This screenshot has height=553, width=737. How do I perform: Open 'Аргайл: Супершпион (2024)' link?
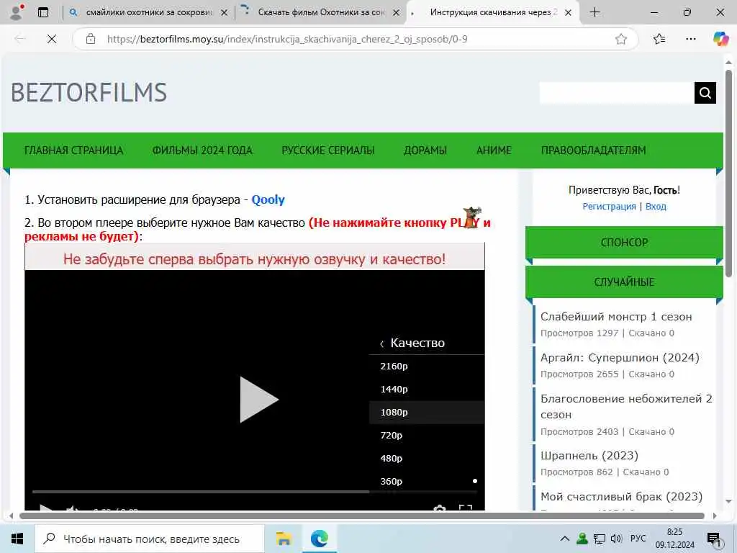coord(620,358)
